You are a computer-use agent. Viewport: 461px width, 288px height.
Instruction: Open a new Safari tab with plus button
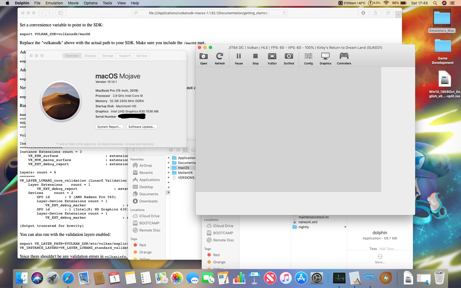point(398,15)
